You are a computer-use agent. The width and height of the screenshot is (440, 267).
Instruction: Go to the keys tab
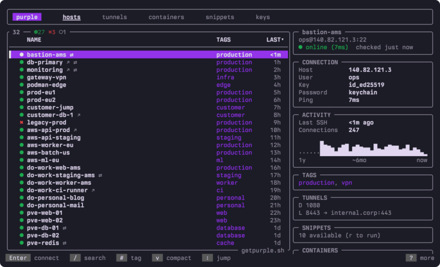click(x=263, y=17)
